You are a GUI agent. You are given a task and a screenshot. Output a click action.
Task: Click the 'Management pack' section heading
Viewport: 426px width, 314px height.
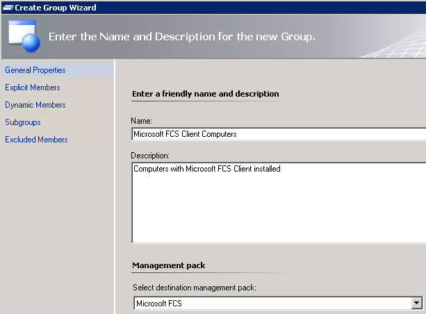tap(169, 265)
